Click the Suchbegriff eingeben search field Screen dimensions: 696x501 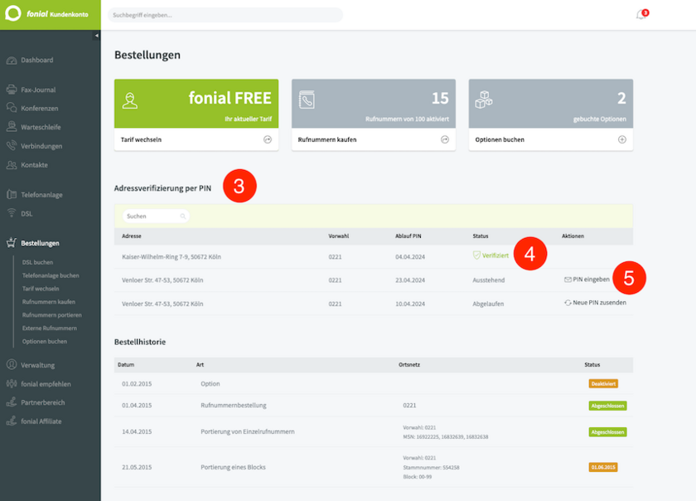pos(225,15)
